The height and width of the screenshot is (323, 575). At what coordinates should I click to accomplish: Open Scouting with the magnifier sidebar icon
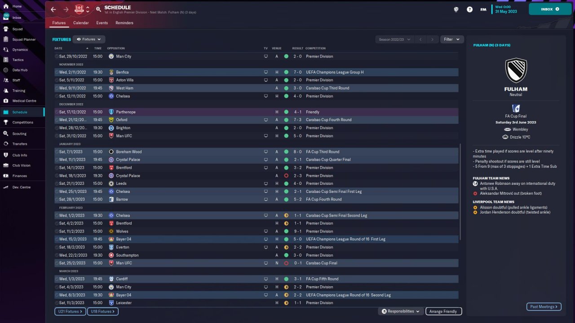tap(6, 134)
